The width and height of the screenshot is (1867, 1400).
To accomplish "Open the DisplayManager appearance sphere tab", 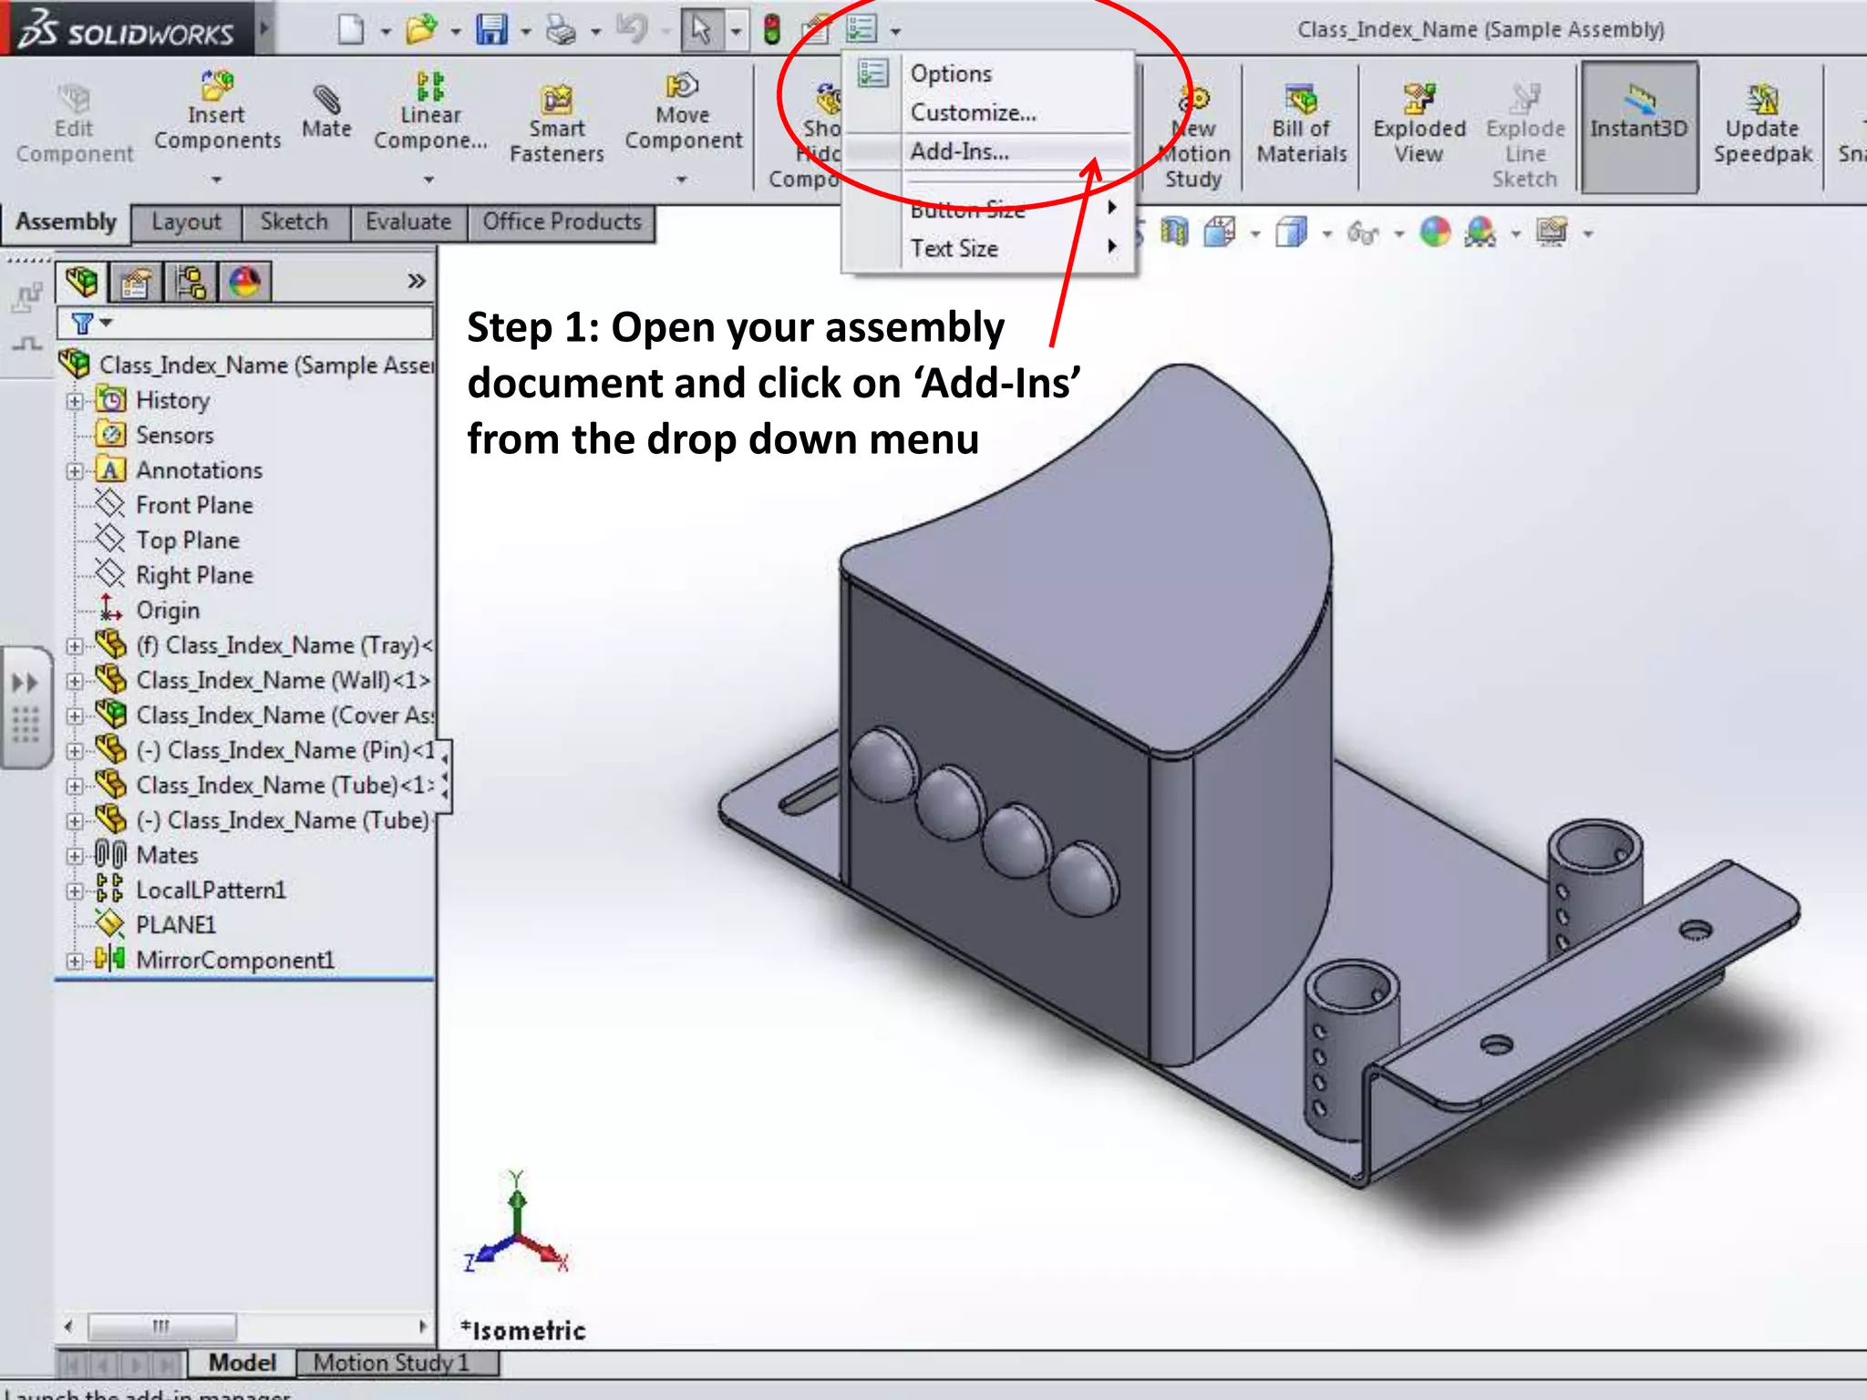I will pos(244,283).
